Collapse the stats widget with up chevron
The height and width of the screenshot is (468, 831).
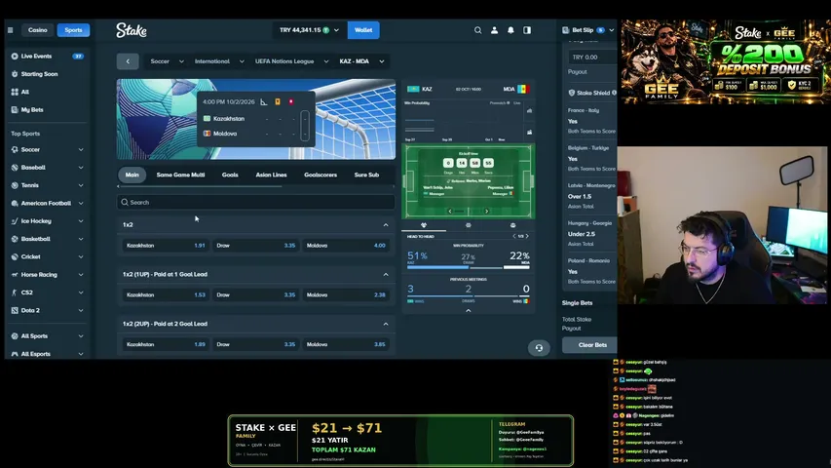click(468, 311)
